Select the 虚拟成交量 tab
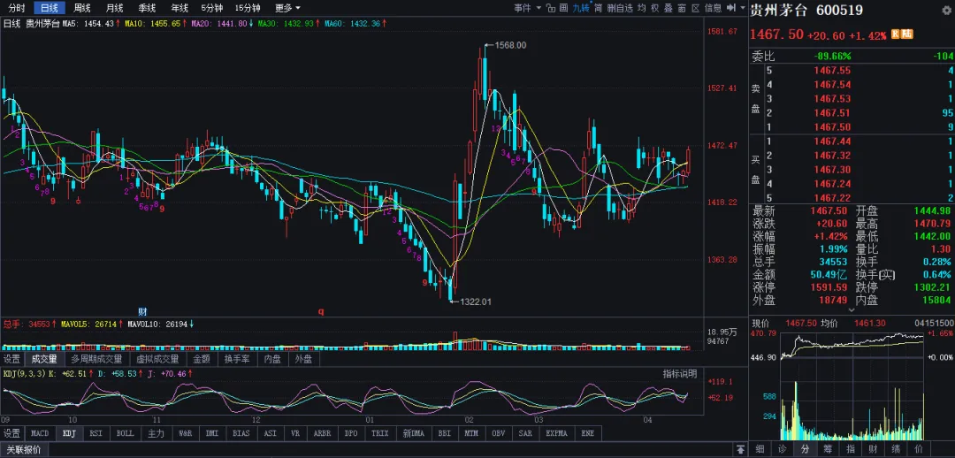Screen dimensions: 955x458 pyautogui.click(x=157, y=359)
